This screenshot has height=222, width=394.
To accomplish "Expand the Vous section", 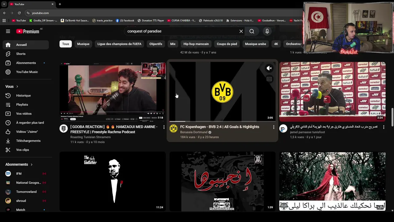I will [x=12, y=87].
